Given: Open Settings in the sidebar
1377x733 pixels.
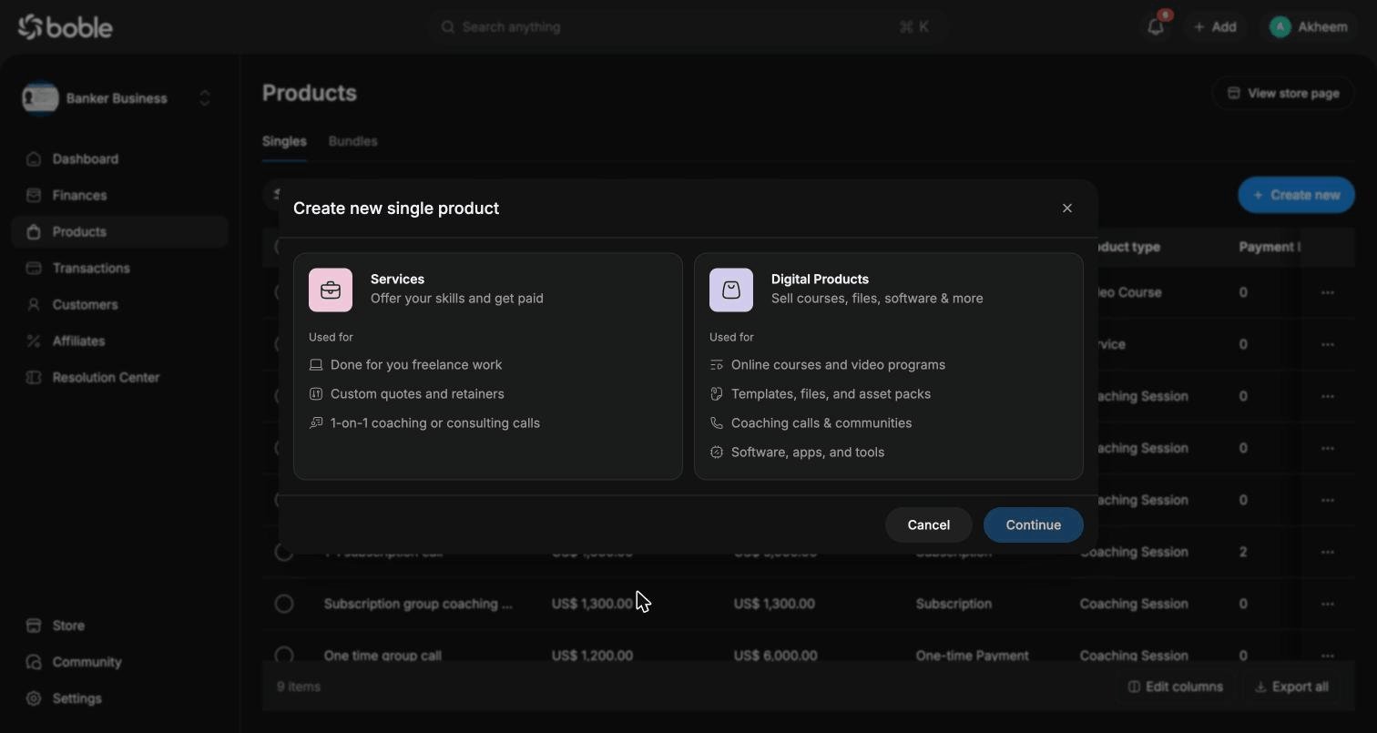Looking at the screenshot, I should click(119, 698).
